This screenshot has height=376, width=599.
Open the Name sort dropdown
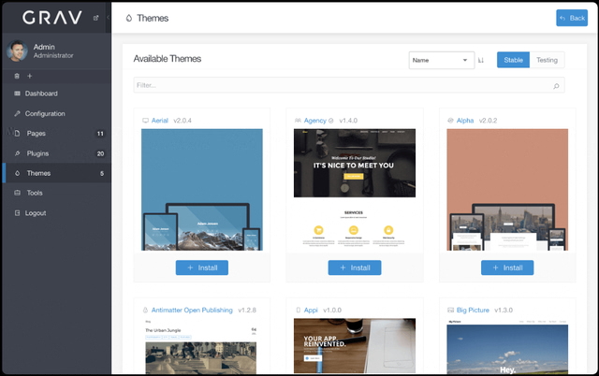coord(442,60)
